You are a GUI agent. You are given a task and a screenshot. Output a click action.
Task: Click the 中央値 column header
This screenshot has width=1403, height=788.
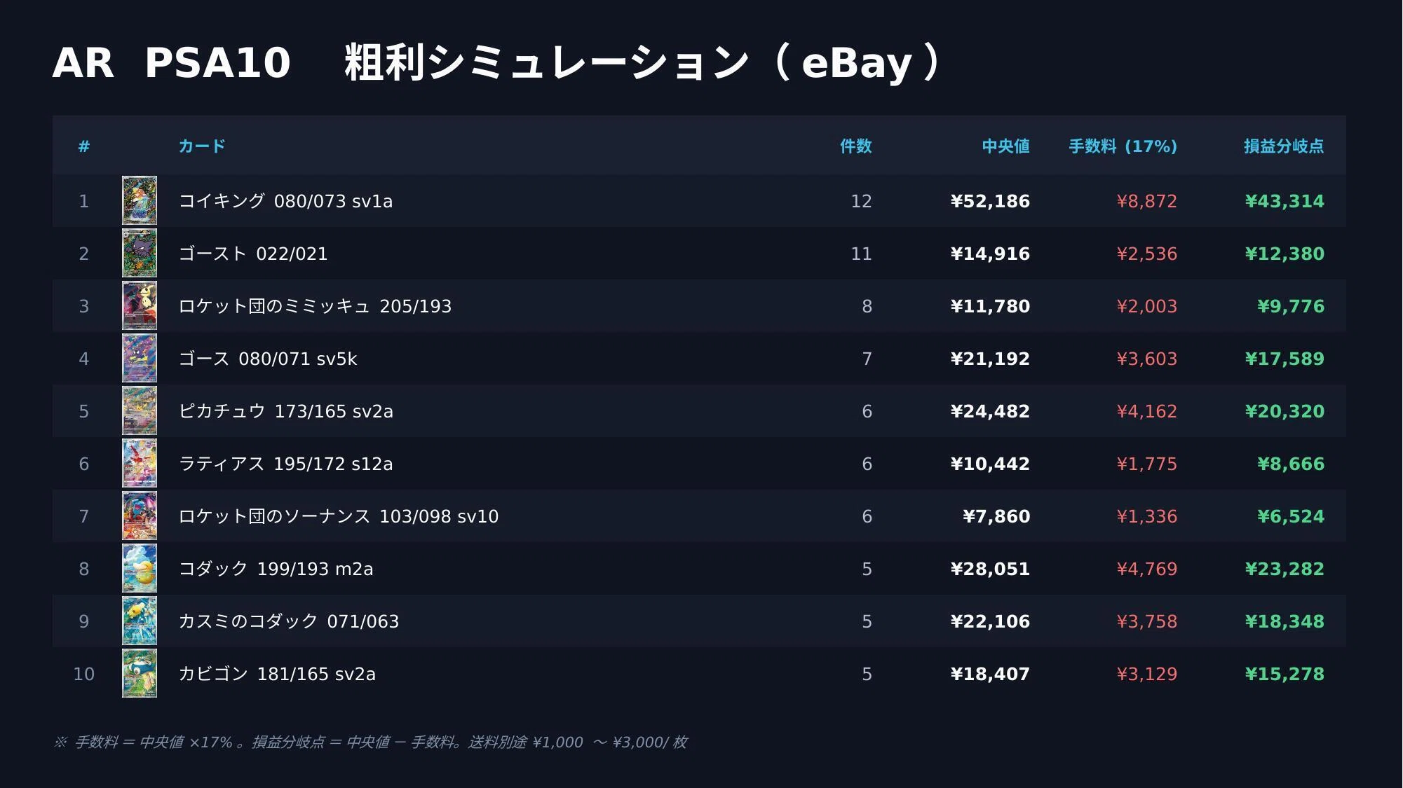1005,146
